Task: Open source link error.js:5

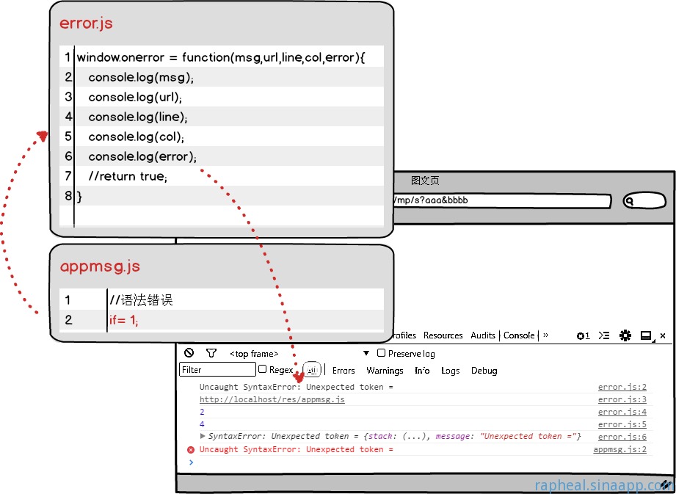Action: click(x=622, y=424)
